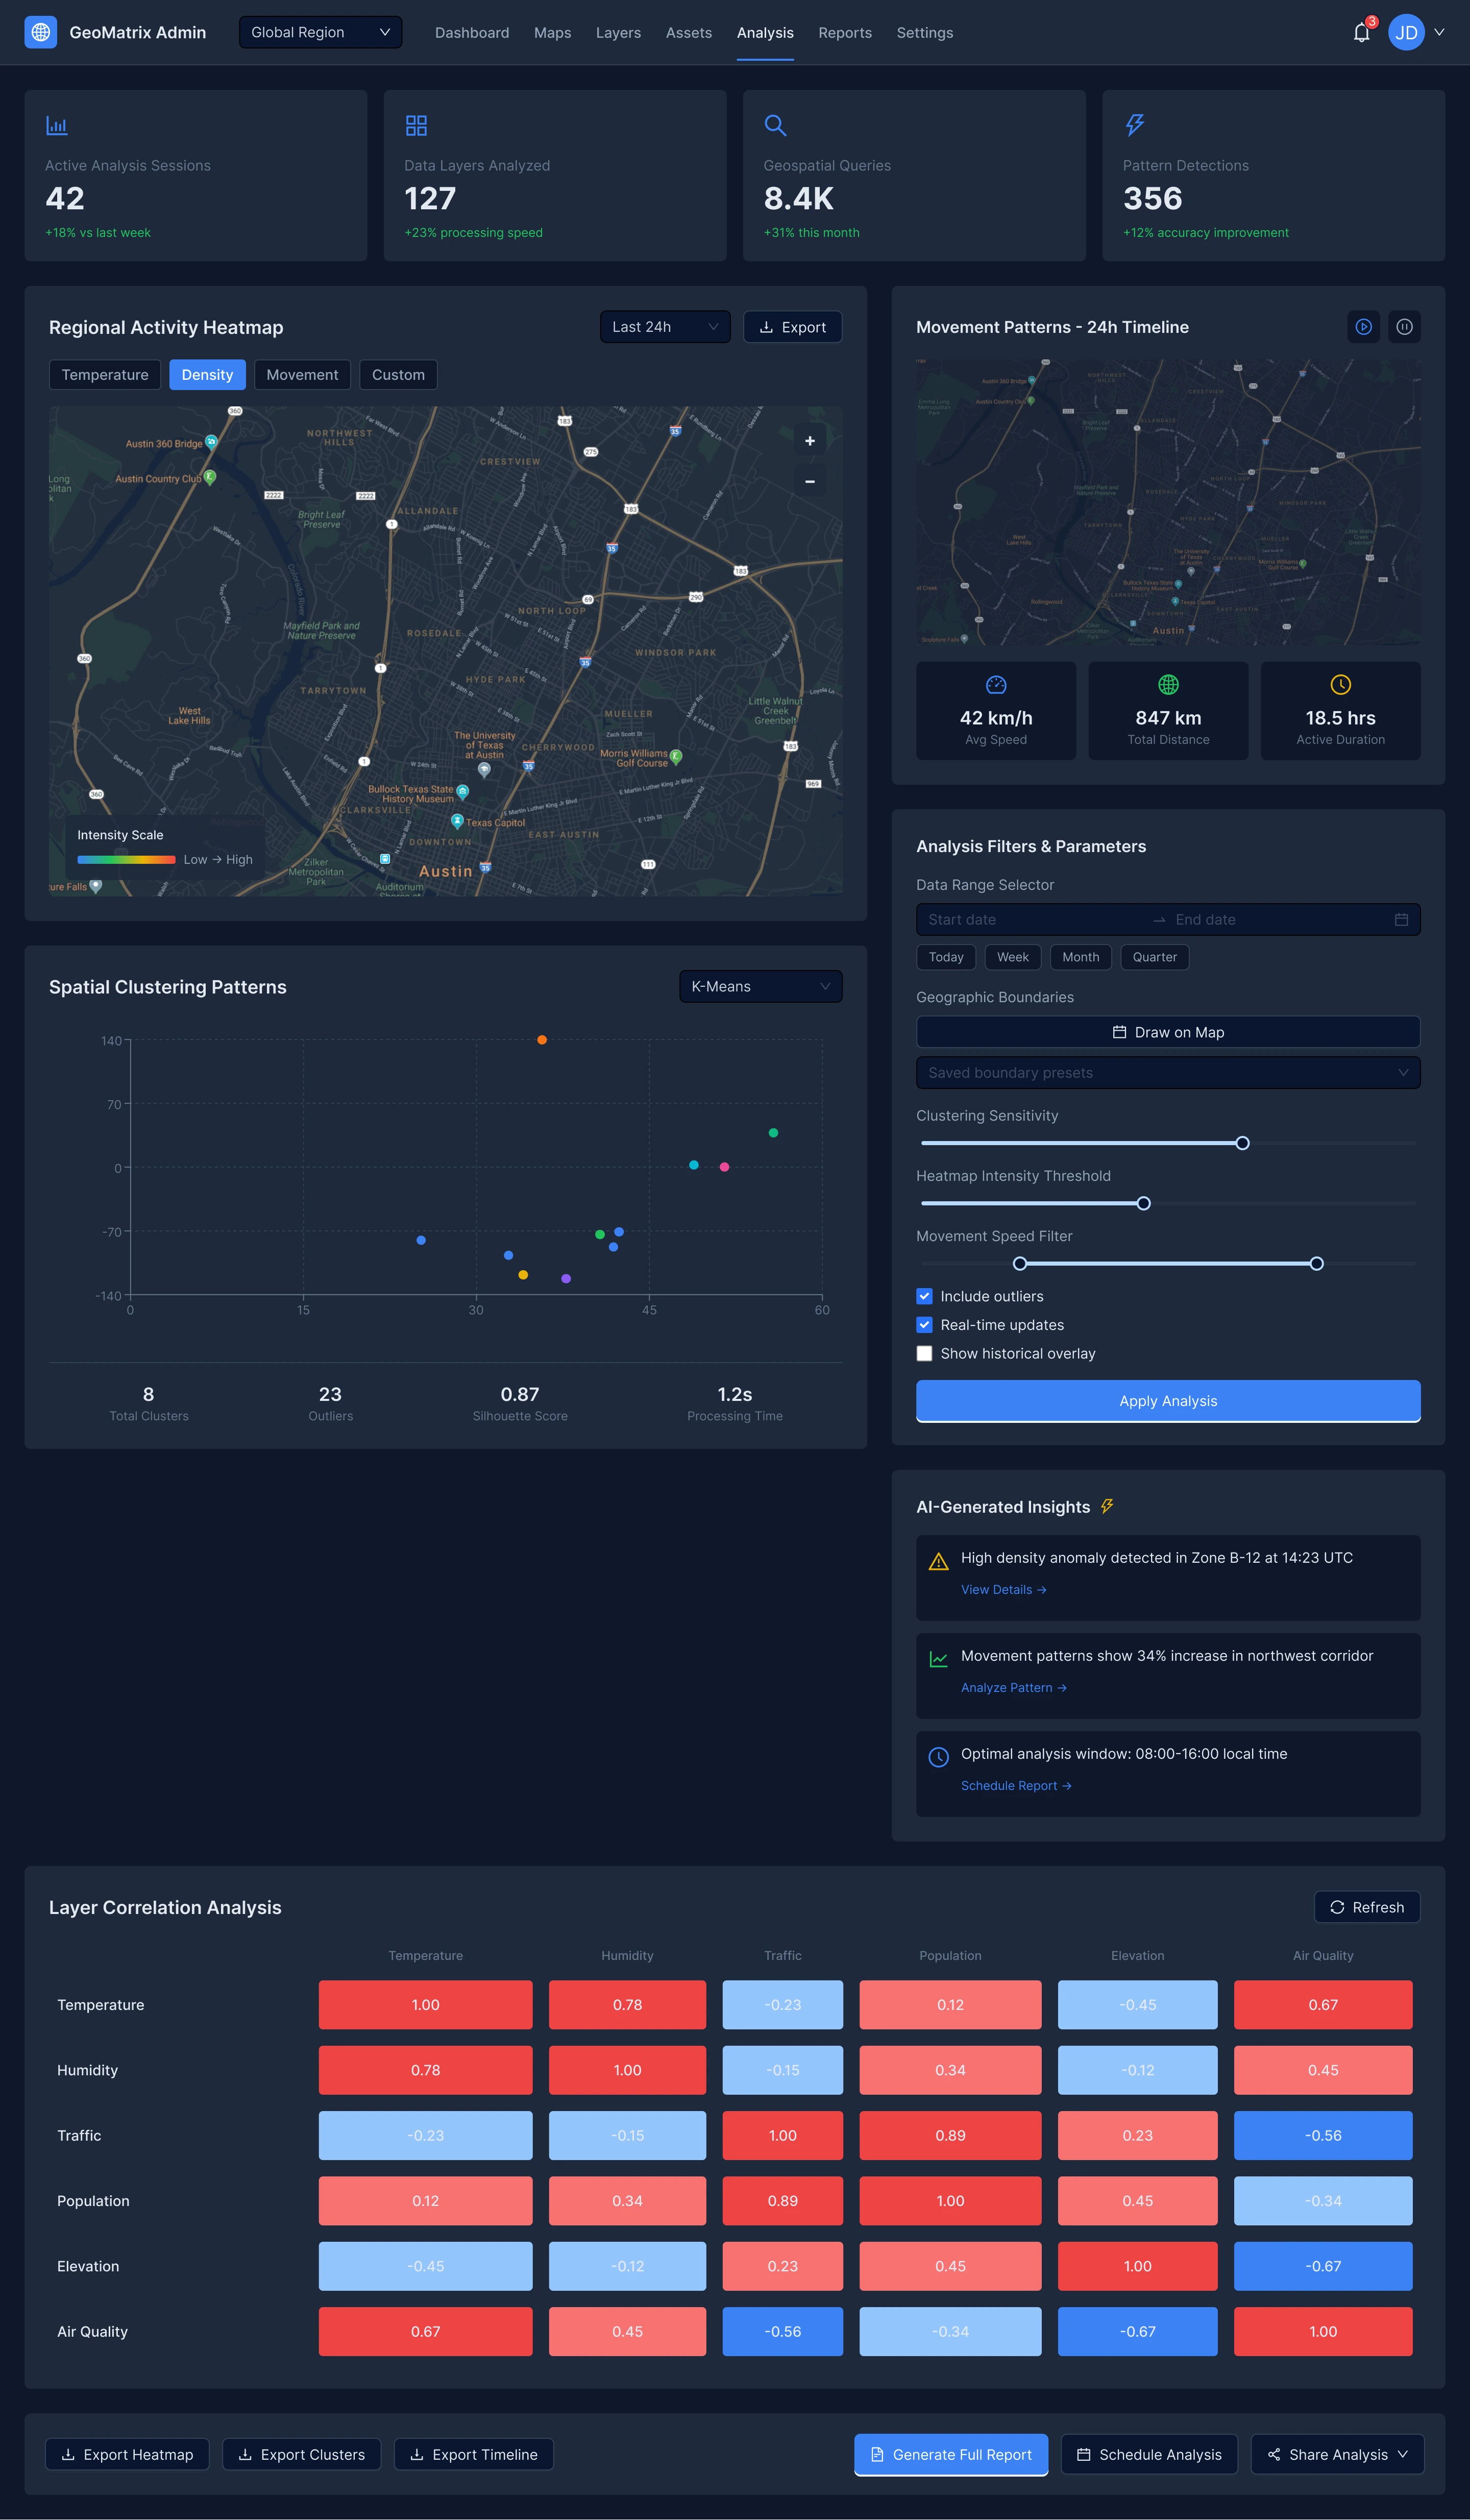
Task: Click the notification bell icon
Action: point(1361,33)
